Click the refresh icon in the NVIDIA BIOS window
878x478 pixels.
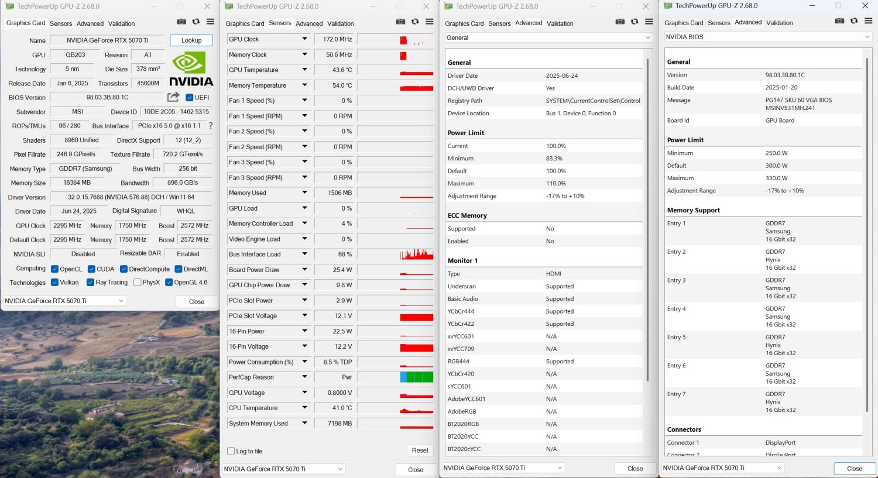[x=854, y=21]
